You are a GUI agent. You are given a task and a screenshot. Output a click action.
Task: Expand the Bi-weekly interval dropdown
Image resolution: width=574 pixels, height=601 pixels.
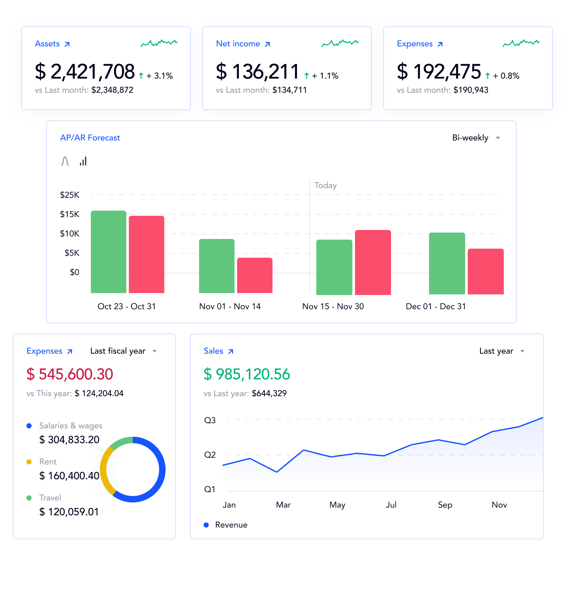coord(476,138)
